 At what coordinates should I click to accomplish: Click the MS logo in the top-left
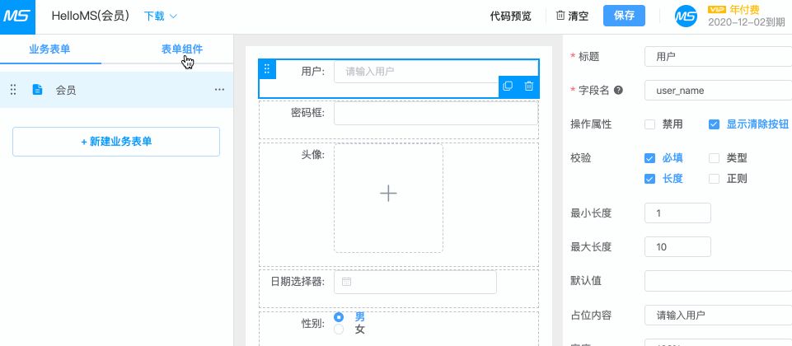[17, 16]
